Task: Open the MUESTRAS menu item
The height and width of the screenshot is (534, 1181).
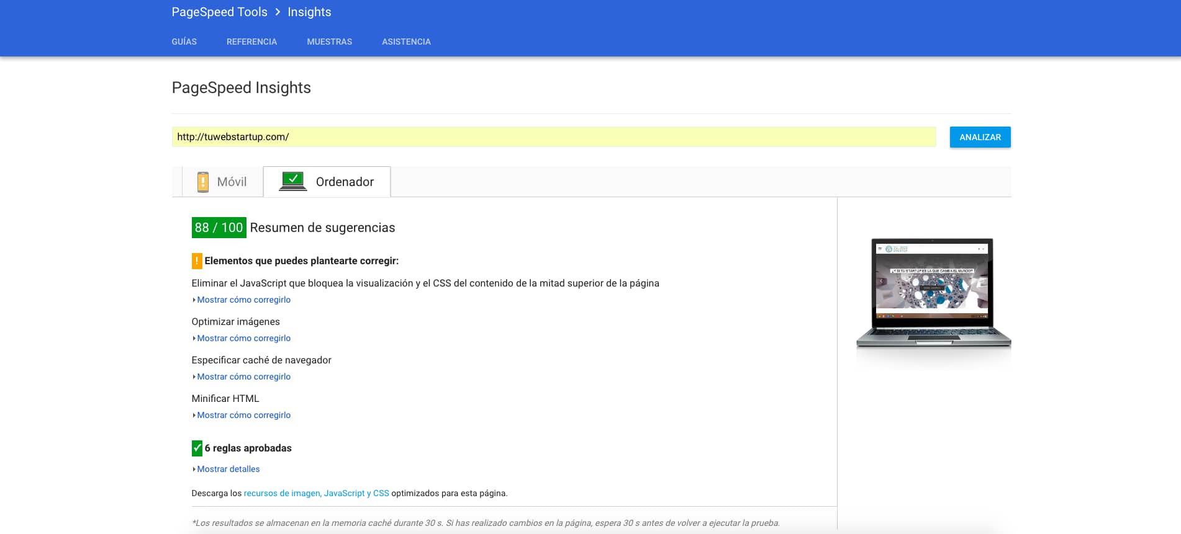Action: pyautogui.click(x=329, y=42)
